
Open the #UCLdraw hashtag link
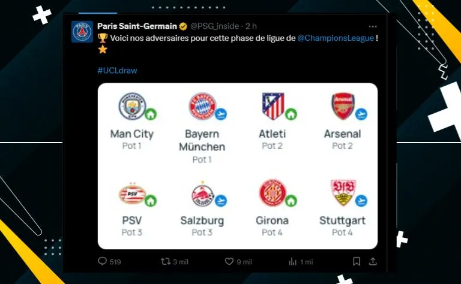pos(117,70)
